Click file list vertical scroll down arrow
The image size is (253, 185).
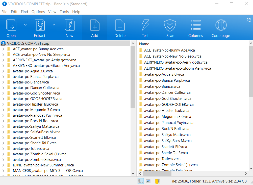tap(251, 168)
